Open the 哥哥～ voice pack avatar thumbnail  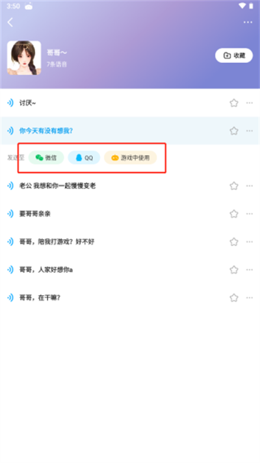click(x=24, y=58)
